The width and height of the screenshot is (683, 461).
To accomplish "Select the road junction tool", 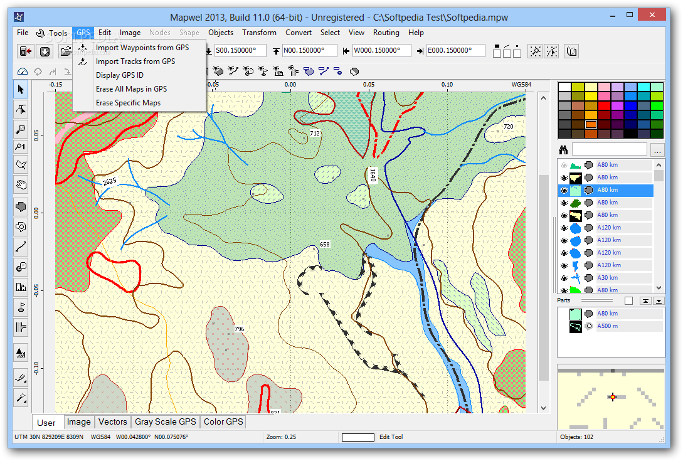I will 21,327.
